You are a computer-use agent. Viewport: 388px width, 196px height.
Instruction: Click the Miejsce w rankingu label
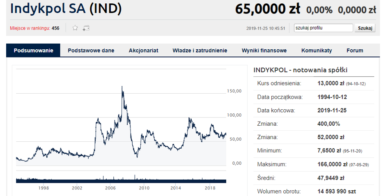tap(30, 28)
